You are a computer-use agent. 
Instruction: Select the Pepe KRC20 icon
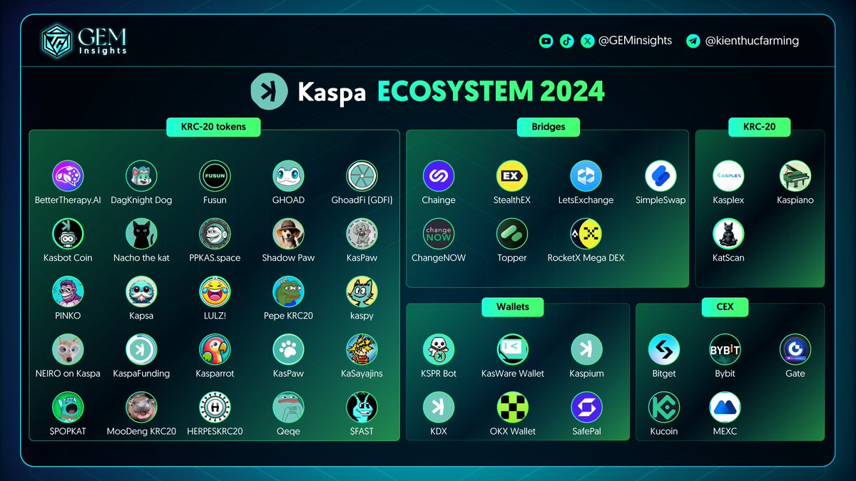point(288,291)
